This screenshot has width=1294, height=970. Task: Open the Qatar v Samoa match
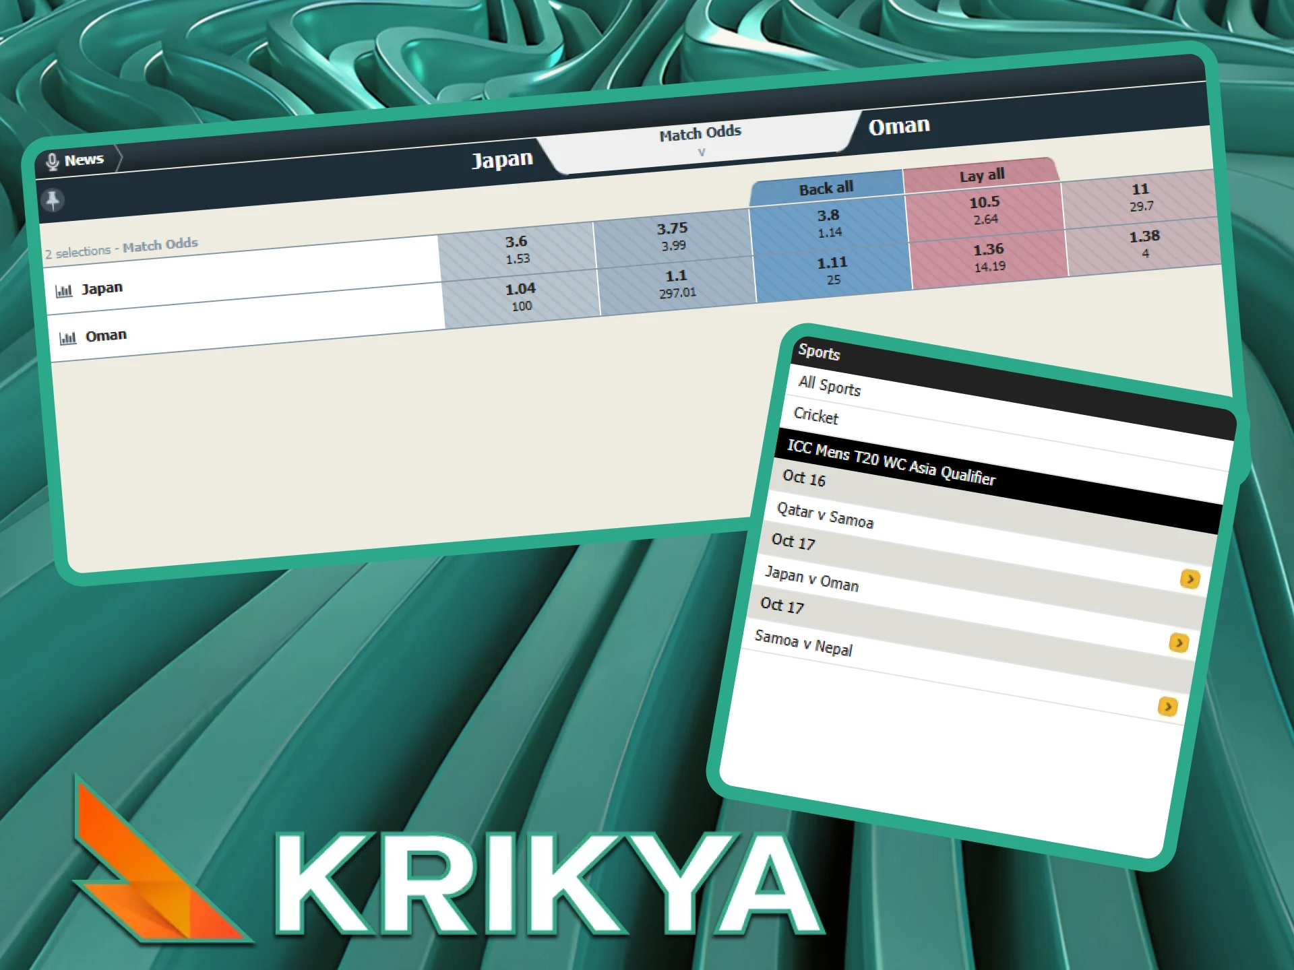pos(825,515)
